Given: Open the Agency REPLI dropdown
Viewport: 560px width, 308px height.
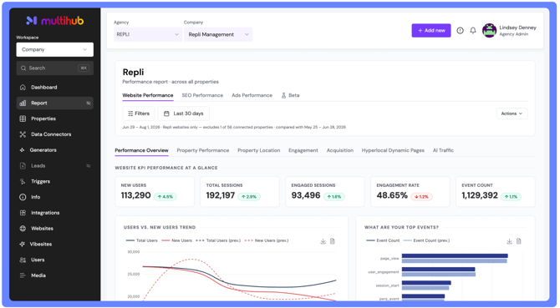Looking at the screenshot, I should [x=147, y=34].
